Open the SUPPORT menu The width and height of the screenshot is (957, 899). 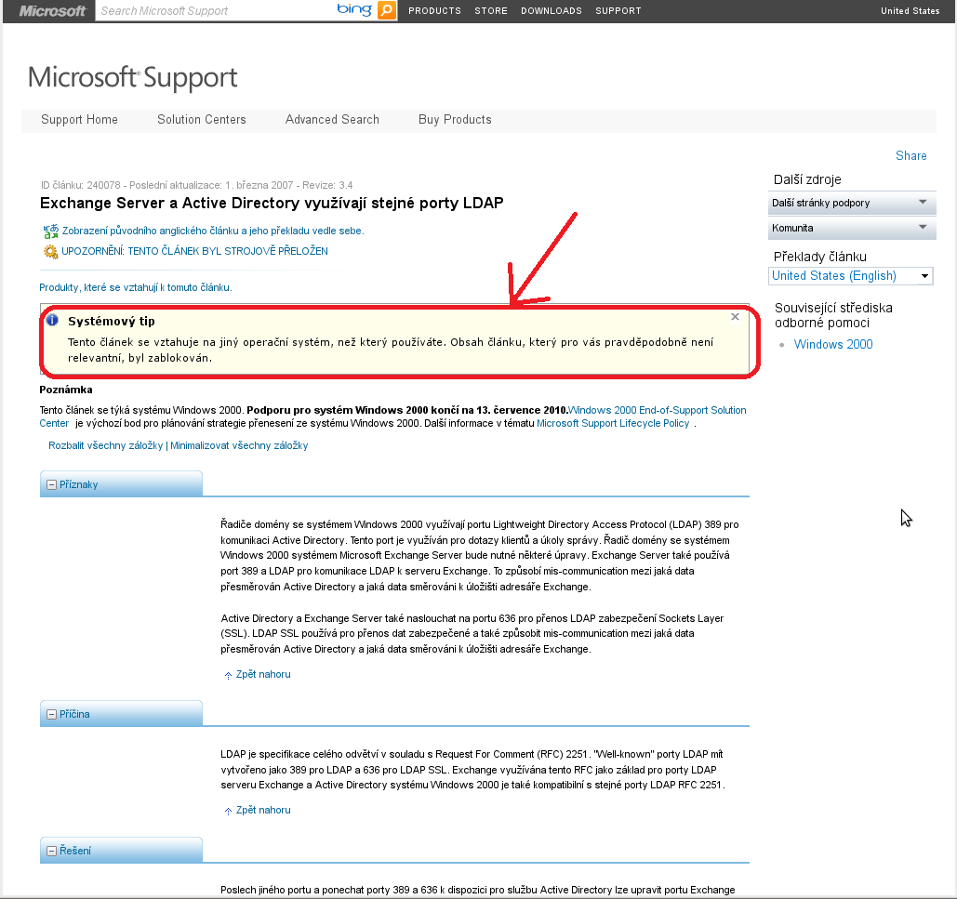pyautogui.click(x=618, y=11)
